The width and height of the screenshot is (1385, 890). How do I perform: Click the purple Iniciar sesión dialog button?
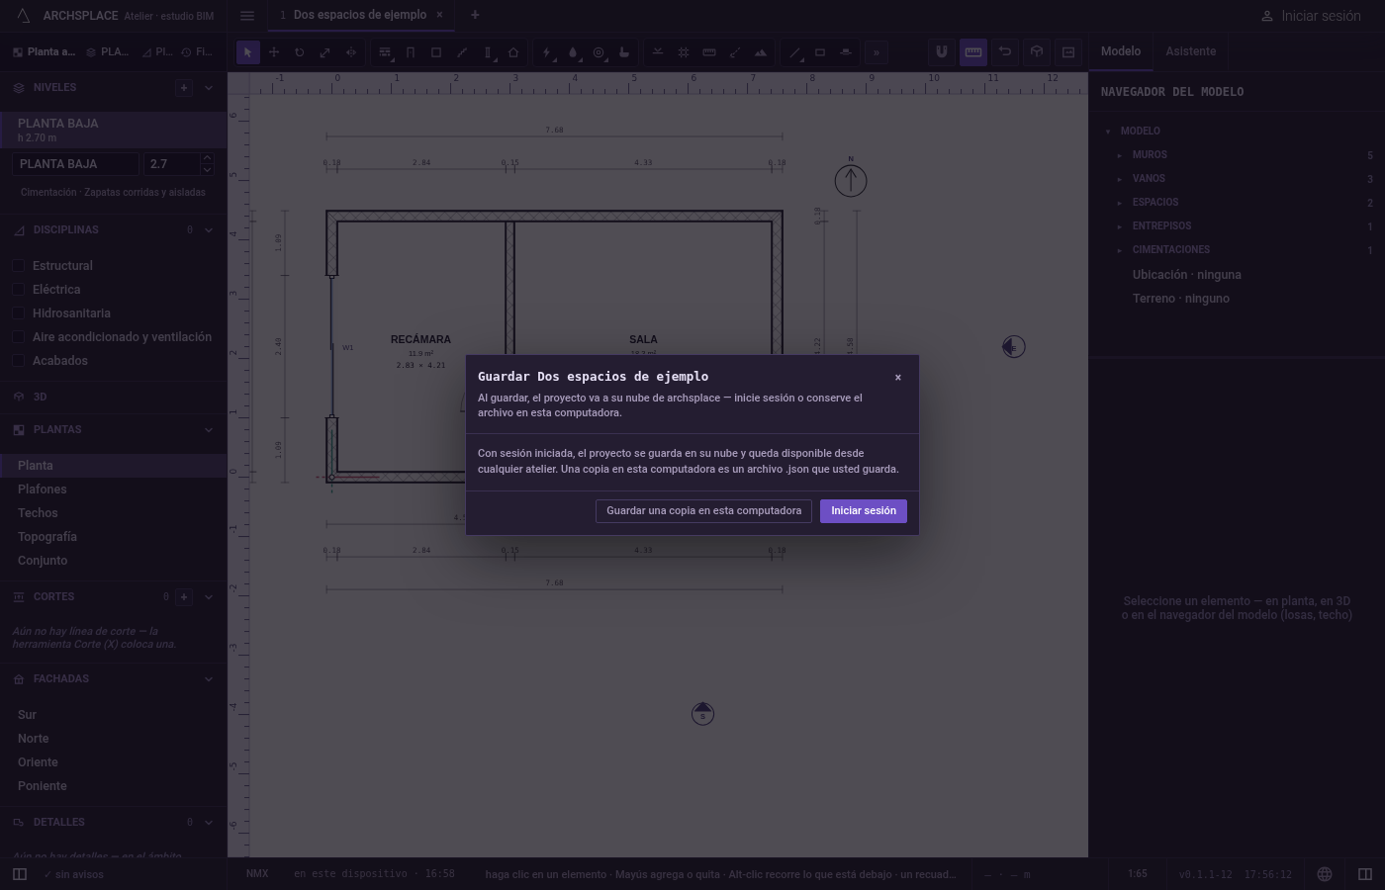pyautogui.click(x=864, y=511)
